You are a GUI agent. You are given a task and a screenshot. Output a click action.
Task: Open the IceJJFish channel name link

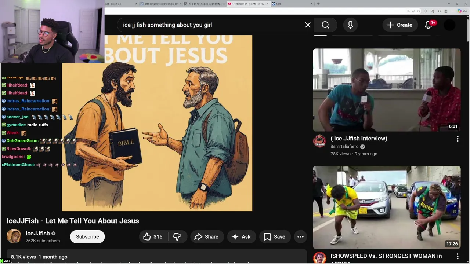(x=38, y=233)
